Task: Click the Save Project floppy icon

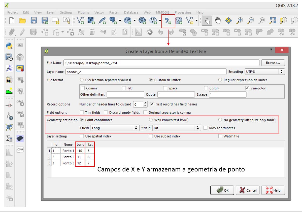Action: [x=34, y=21]
